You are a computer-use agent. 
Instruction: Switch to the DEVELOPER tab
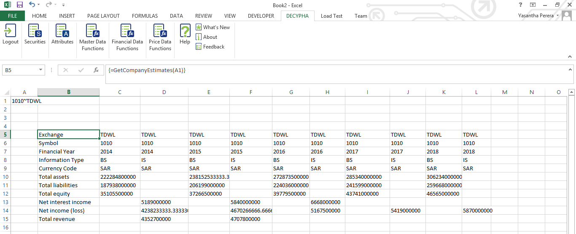pyautogui.click(x=261, y=16)
